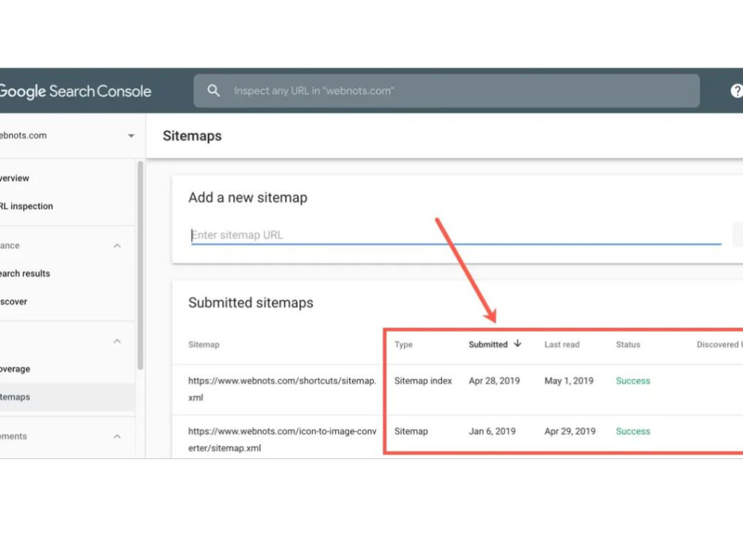This screenshot has width=743, height=557.
Task: Click Success status of icon-to-image sitemap
Action: 632,431
